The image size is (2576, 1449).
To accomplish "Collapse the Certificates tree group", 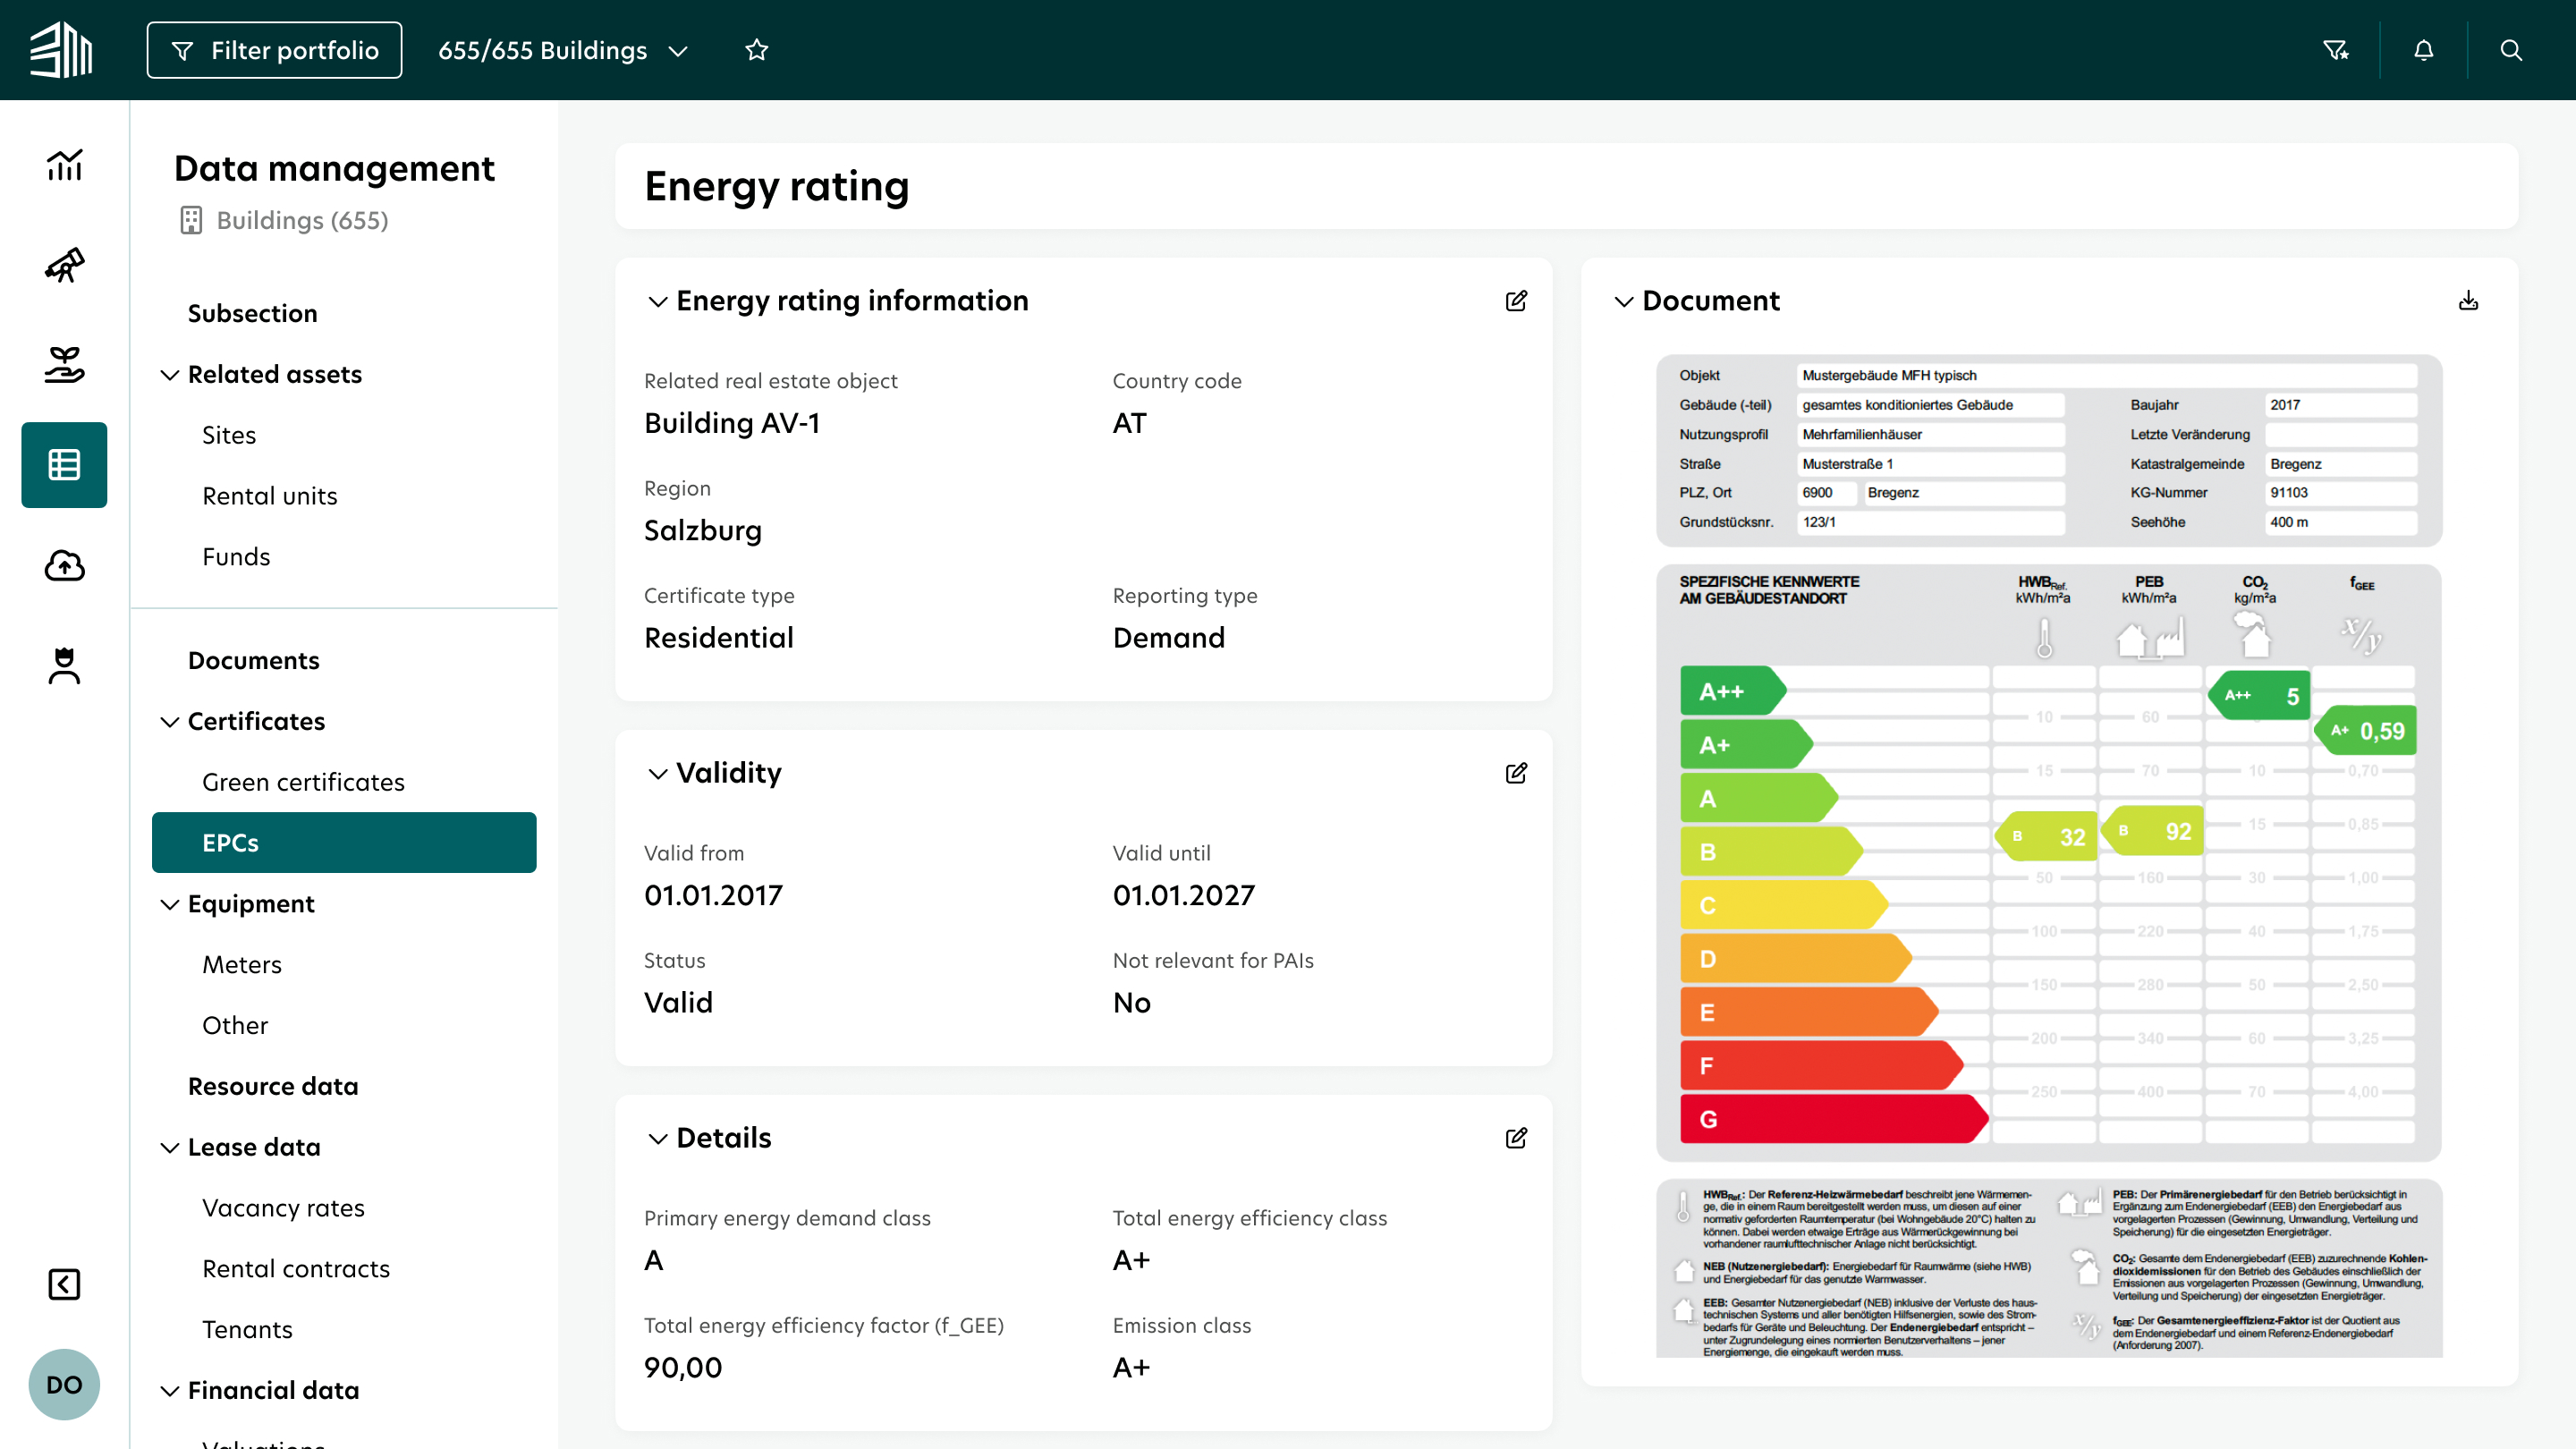I will click(170, 722).
